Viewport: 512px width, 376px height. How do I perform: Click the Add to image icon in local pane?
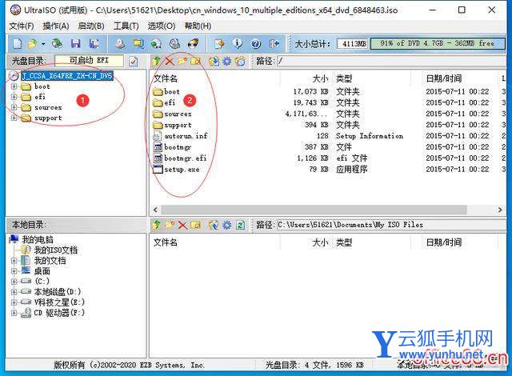(214, 225)
